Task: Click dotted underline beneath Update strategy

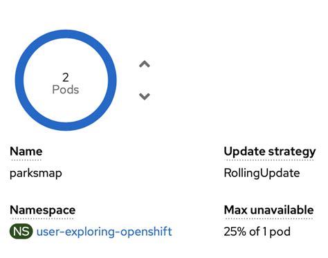Action: 269,160
